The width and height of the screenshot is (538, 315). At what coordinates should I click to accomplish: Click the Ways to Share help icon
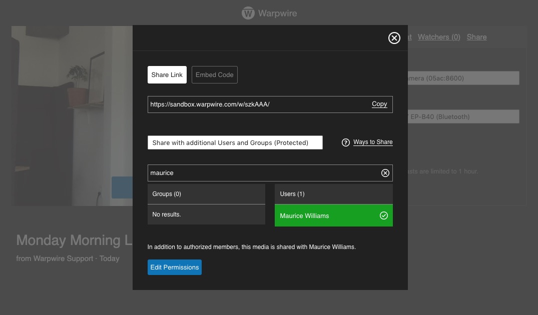pyautogui.click(x=345, y=142)
